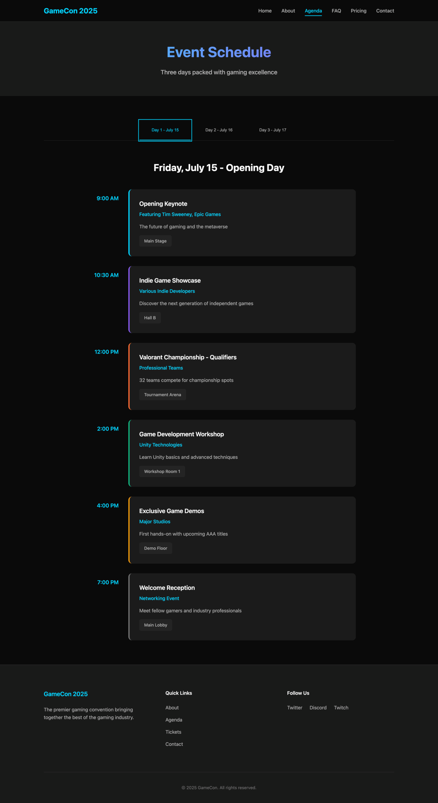Open the Discord social link
Viewport: 438px width, 803px height.
point(318,708)
